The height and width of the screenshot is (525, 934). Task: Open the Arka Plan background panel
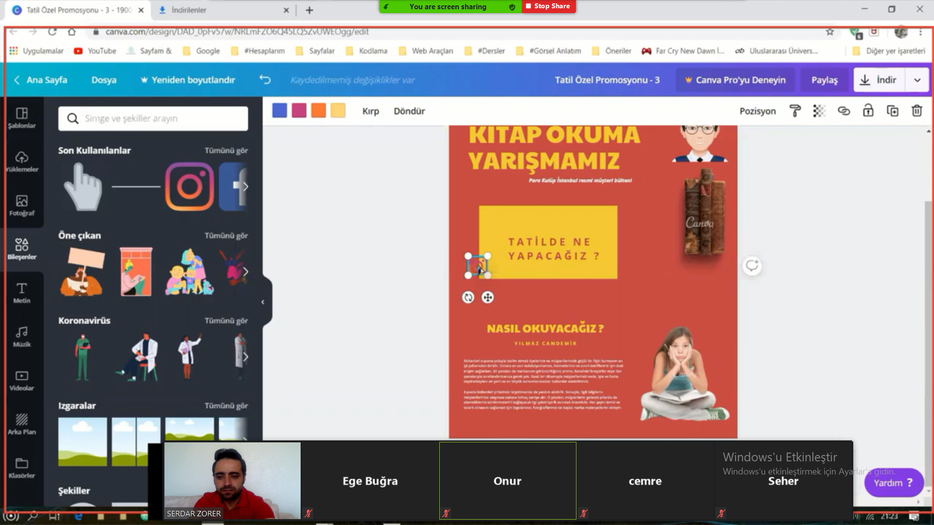pos(21,424)
